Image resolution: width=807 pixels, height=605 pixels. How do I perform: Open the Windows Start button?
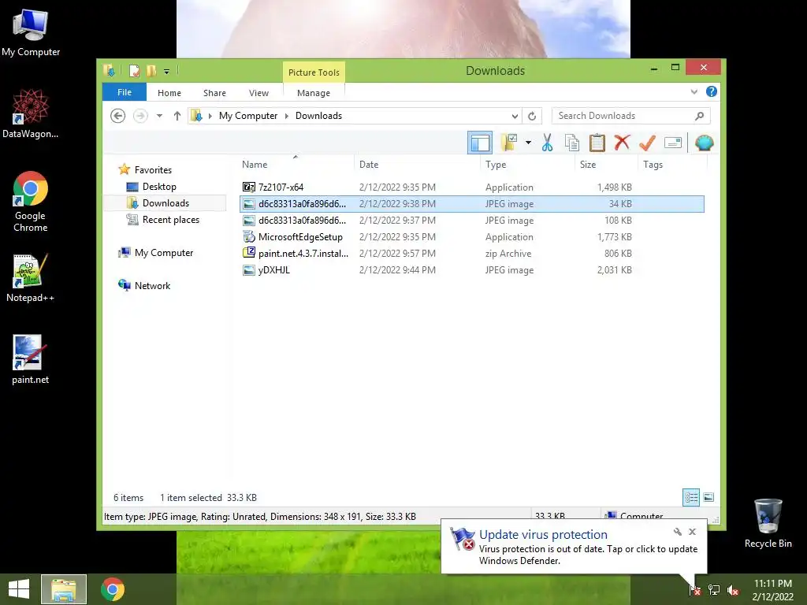(19, 589)
